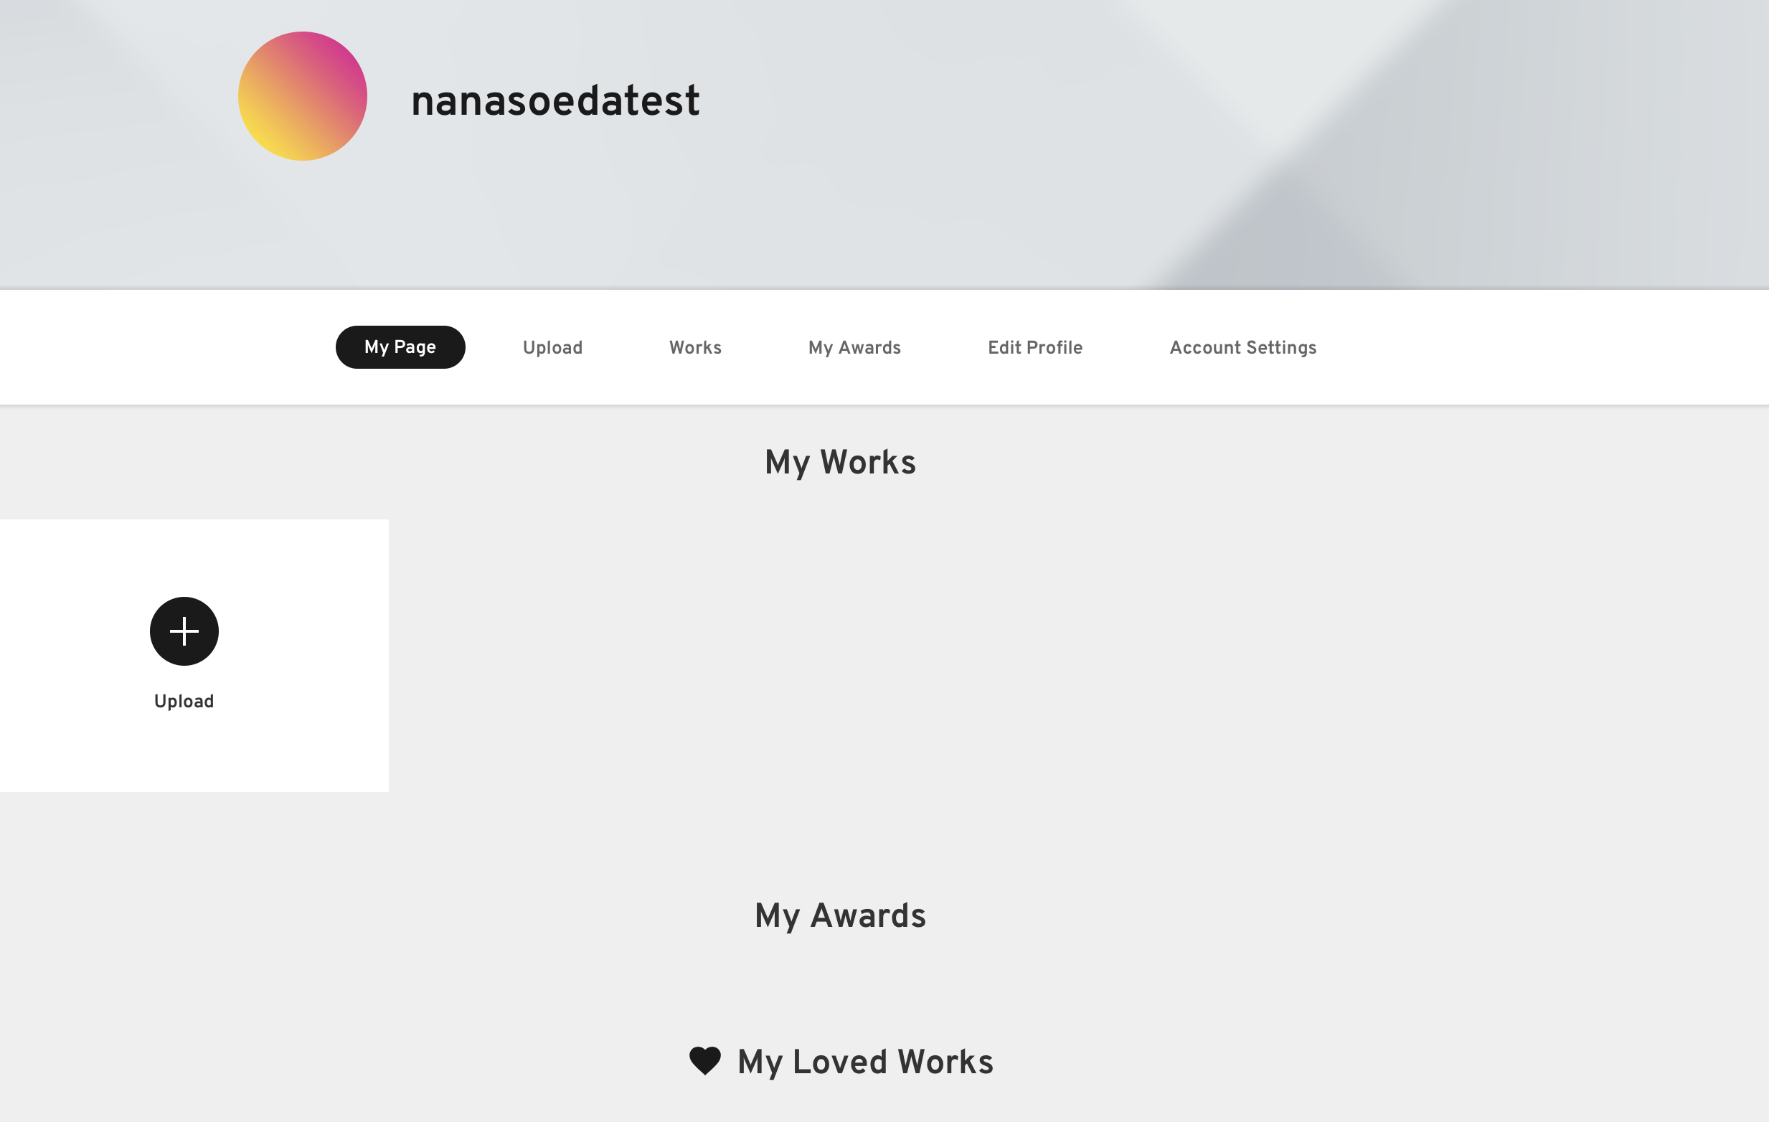
Task: Click the Upload label under plus icon
Action: [x=184, y=701]
